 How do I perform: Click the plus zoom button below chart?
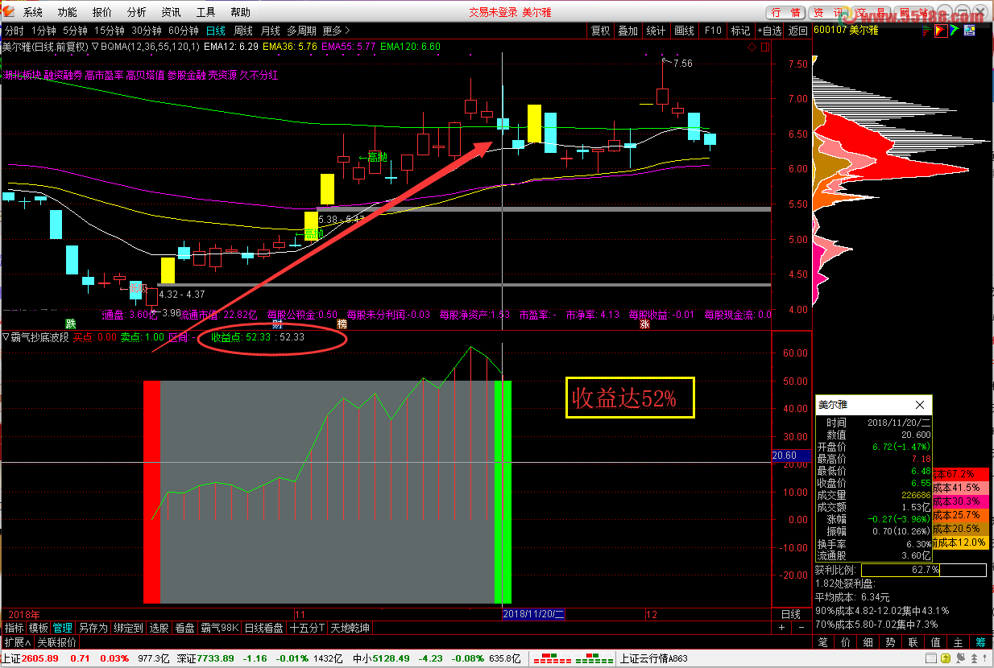tap(781, 628)
